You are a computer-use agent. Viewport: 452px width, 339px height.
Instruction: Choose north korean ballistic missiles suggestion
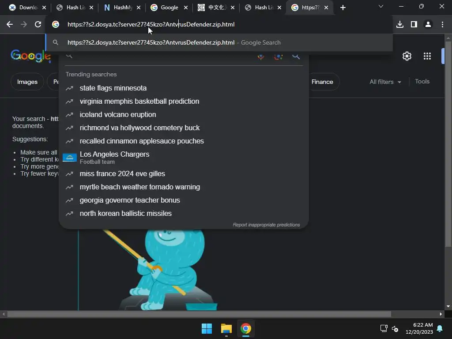[x=184, y=214]
